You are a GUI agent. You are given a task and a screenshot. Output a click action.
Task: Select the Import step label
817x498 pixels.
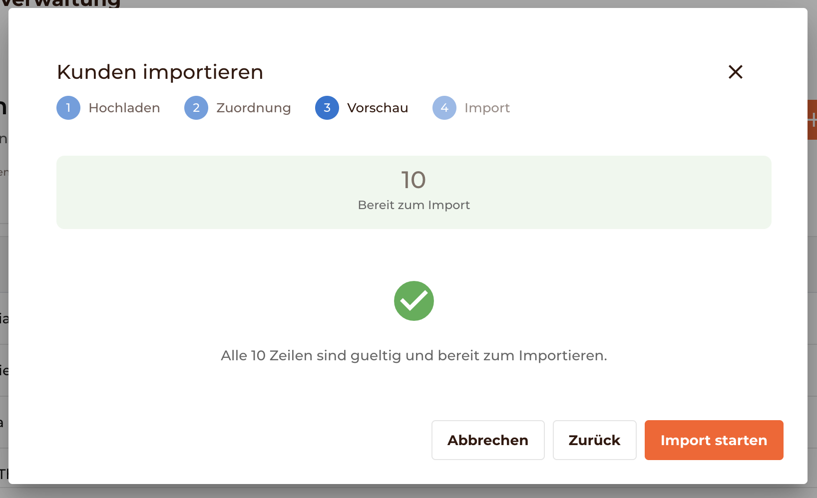pyautogui.click(x=487, y=108)
